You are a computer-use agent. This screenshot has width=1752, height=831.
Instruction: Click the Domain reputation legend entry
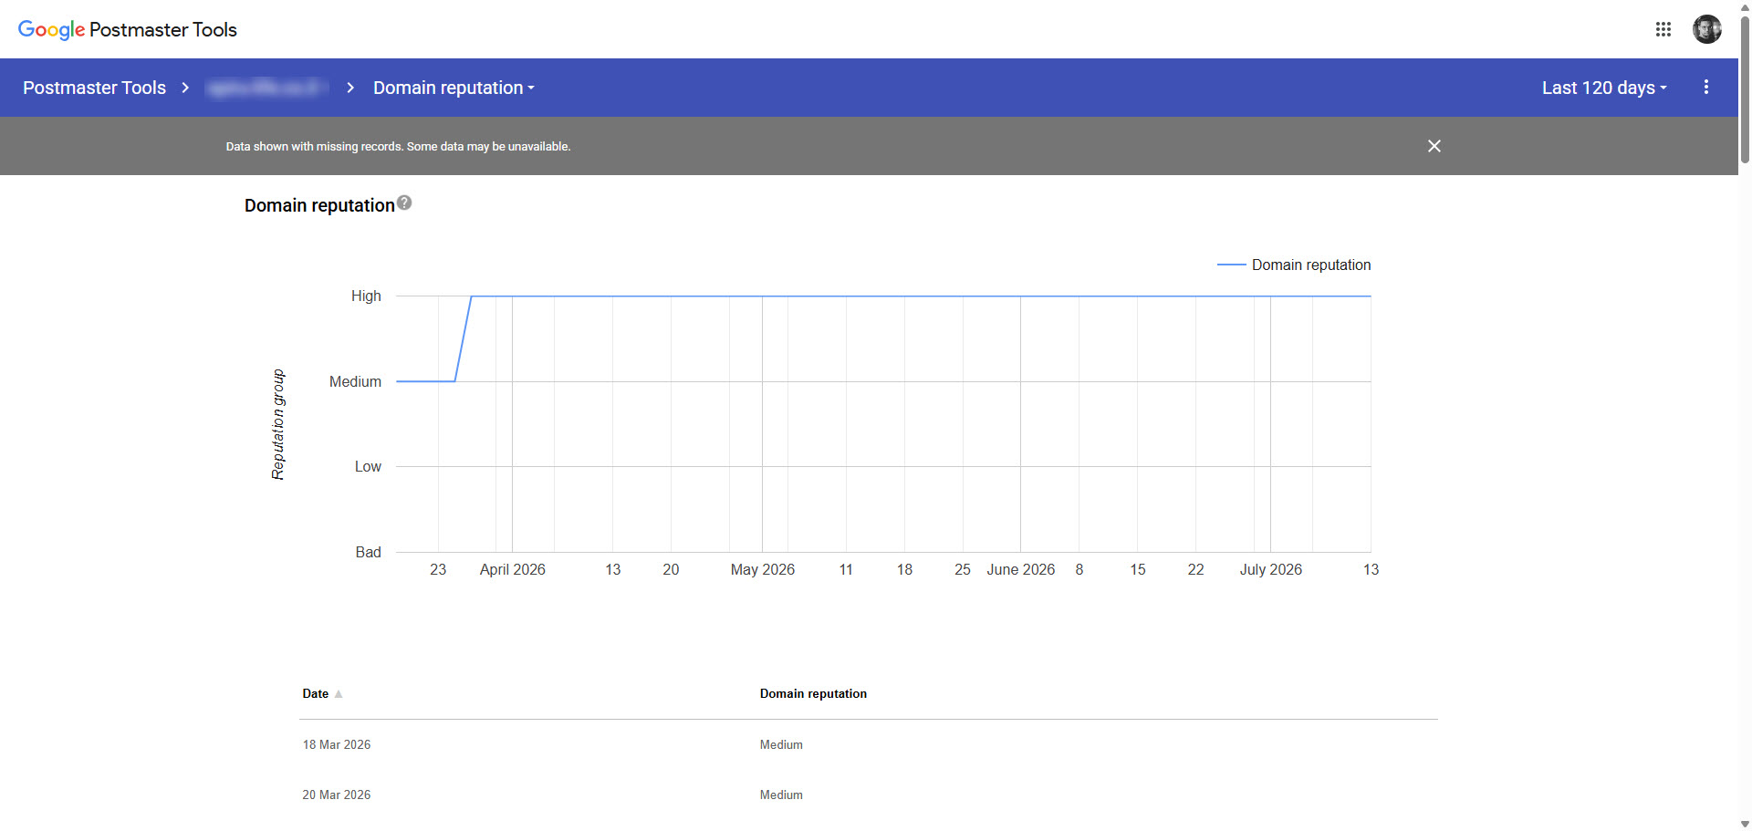coord(1294,265)
